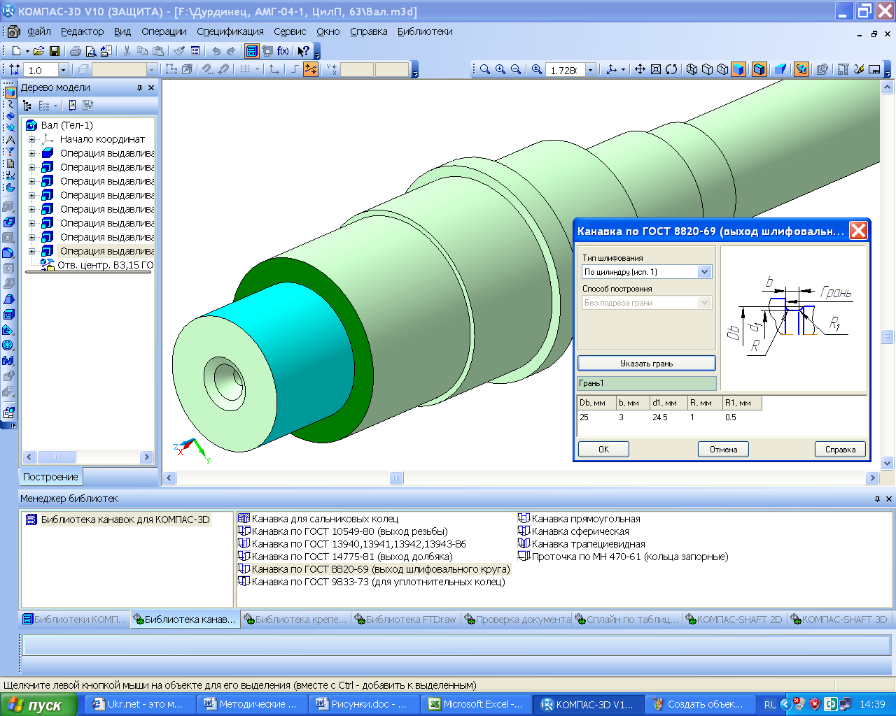The height and width of the screenshot is (716, 896).
Task: Activate the rotate view tool
Action: click(x=671, y=69)
